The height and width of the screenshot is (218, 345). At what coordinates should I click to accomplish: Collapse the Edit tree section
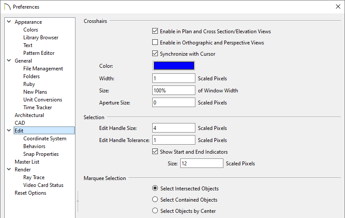click(9, 130)
